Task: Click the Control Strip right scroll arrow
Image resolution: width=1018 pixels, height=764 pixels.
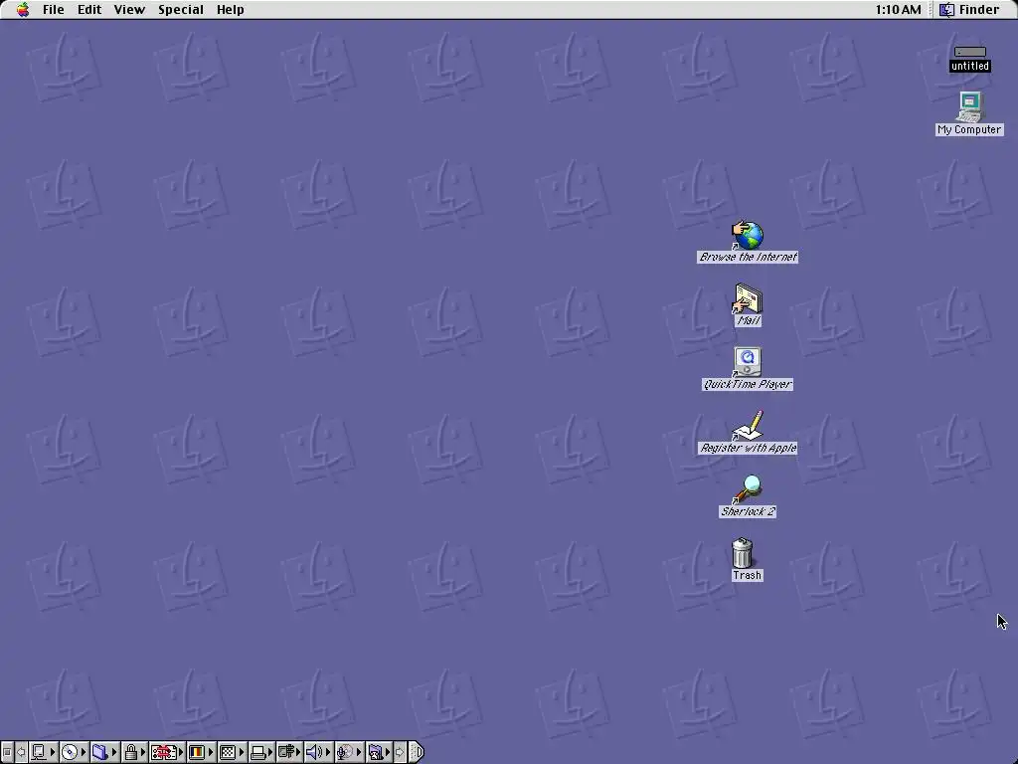Action: point(400,752)
